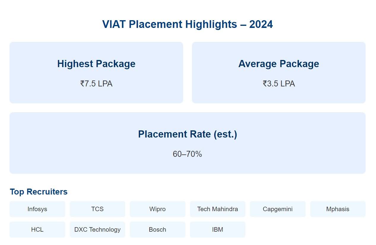This screenshot has height=245, width=376.
Task: Pick the Mphasis recruiter chip
Action: (x=338, y=209)
